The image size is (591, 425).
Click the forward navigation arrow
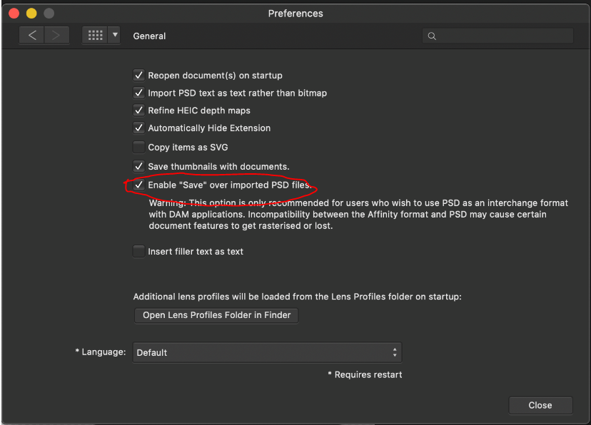(x=57, y=35)
